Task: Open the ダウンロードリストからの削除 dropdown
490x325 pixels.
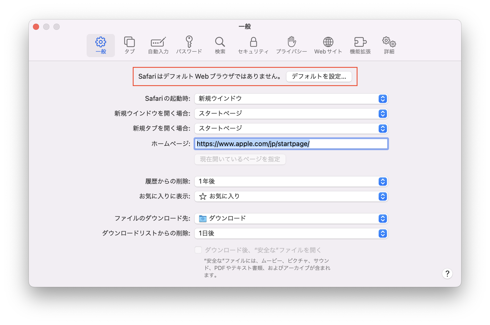Action: tap(291, 233)
